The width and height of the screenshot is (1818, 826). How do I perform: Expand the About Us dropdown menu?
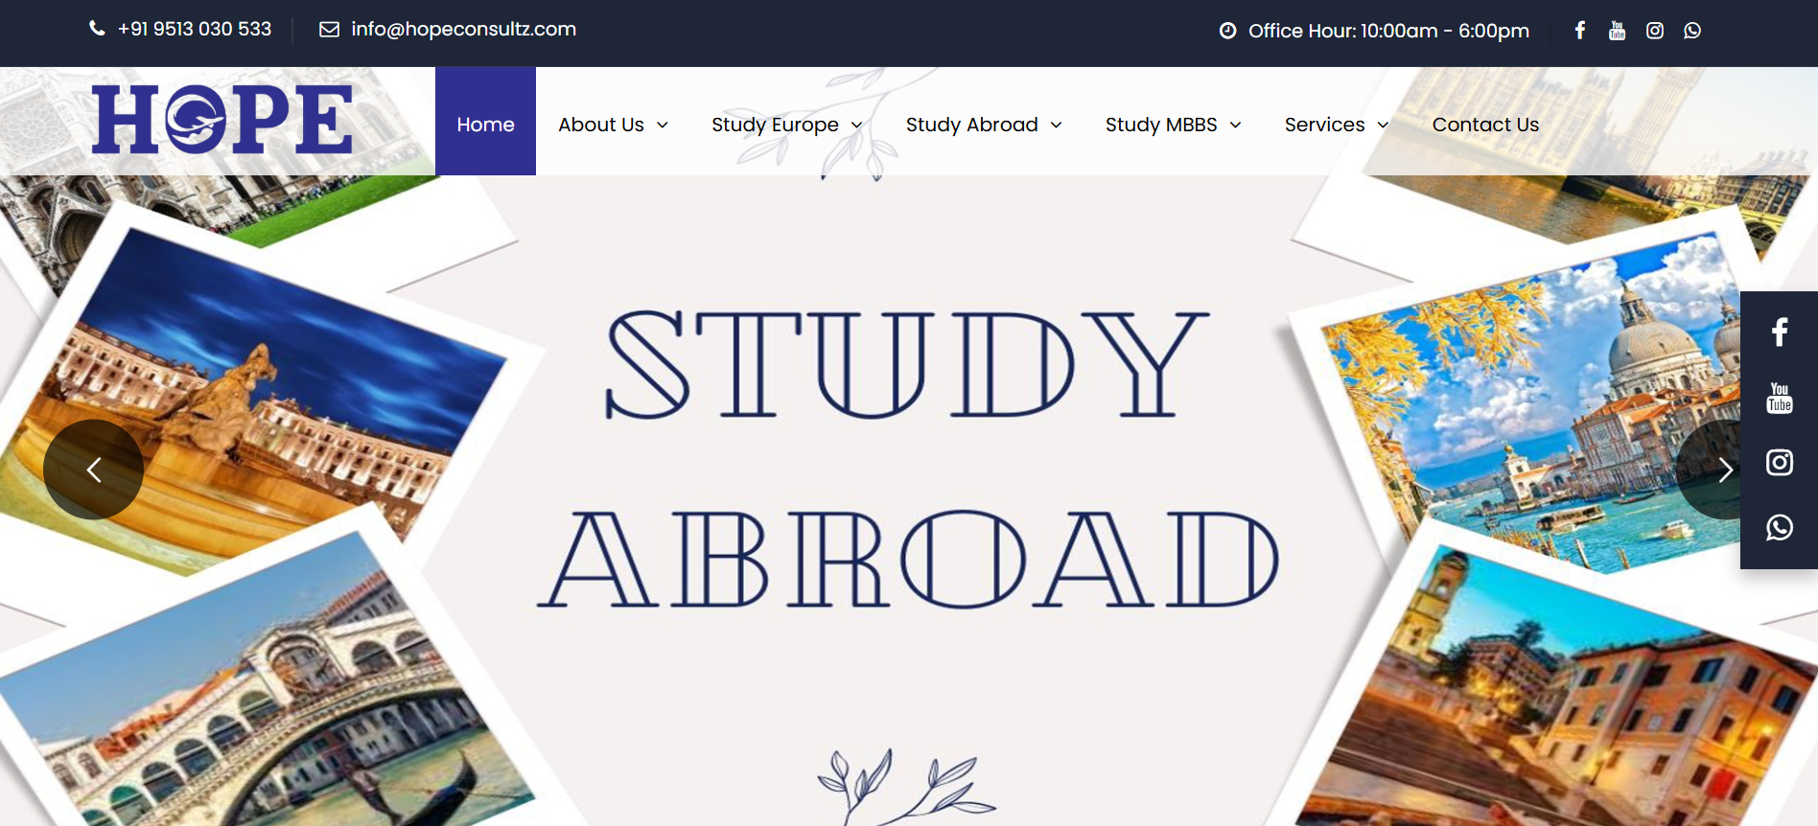pyautogui.click(x=614, y=125)
